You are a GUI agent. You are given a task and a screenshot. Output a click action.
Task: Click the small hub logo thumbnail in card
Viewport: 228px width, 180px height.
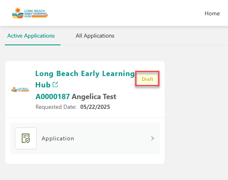click(x=20, y=89)
